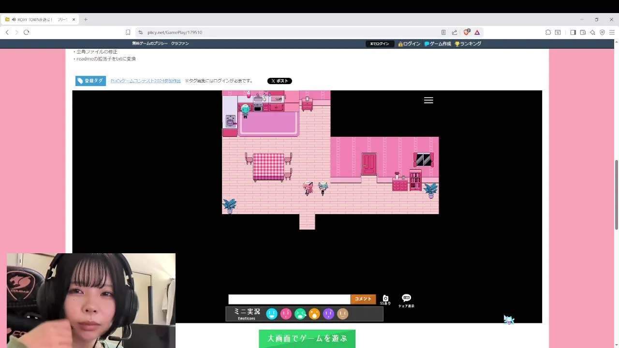The height and width of the screenshot is (348, 619).
Task: Click the webcam overlay video
Action: pos(91,300)
